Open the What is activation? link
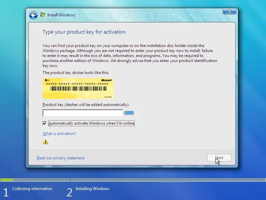 pos(60,134)
